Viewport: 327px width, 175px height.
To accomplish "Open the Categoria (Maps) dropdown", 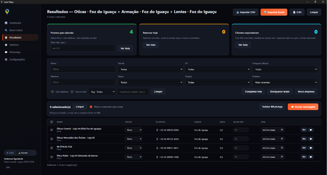I will [x=285, y=69].
